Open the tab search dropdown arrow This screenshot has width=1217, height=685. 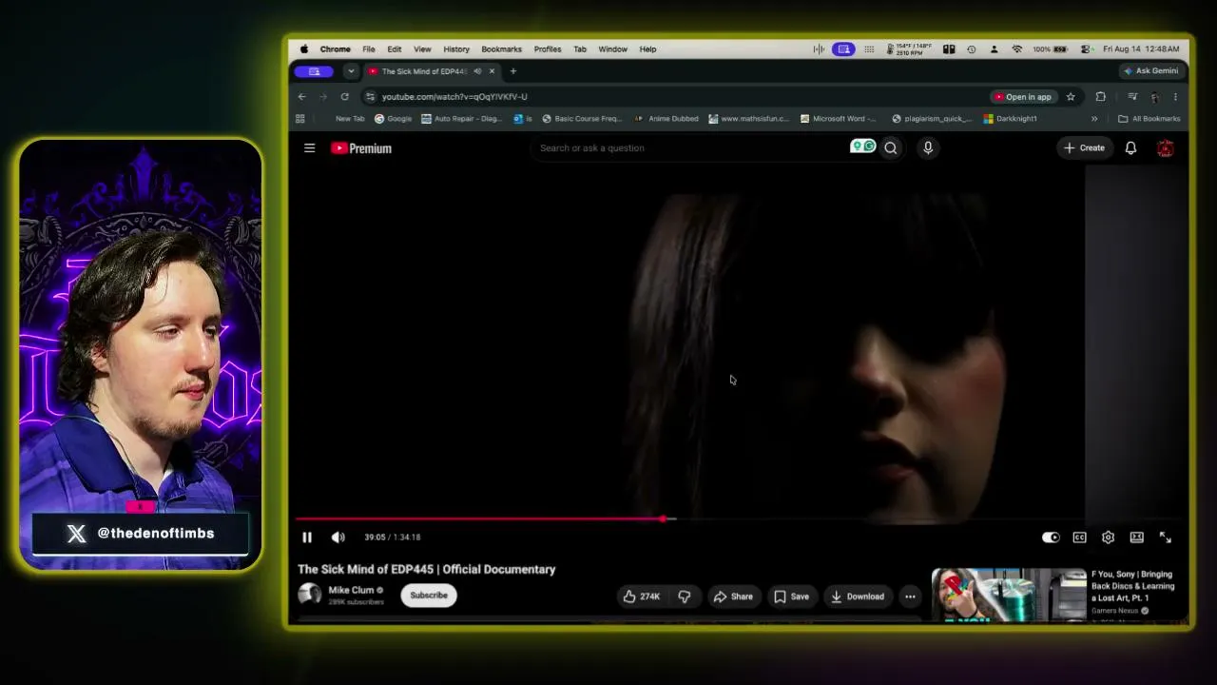point(351,71)
